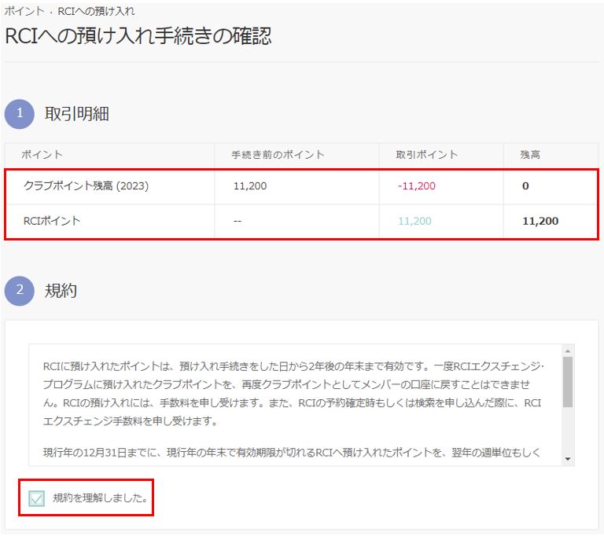Select the クラブポイント残高 (2023) row label
This screenshot has width=604, height=536.
86,186
